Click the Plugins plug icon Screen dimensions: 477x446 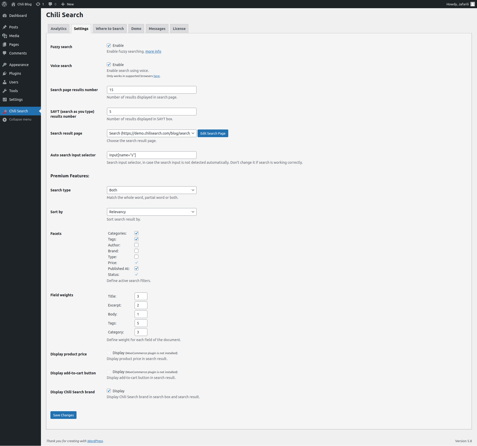coord(5,73)
